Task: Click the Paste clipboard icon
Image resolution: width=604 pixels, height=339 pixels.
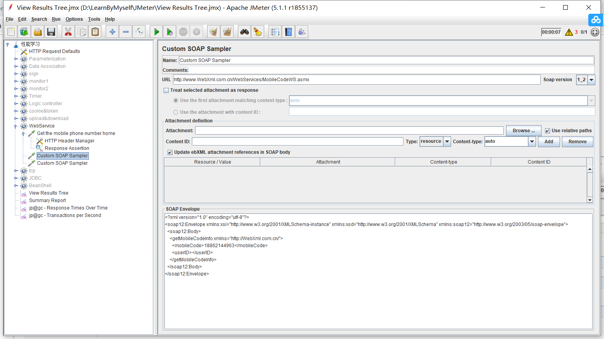Action: point(95,32)
